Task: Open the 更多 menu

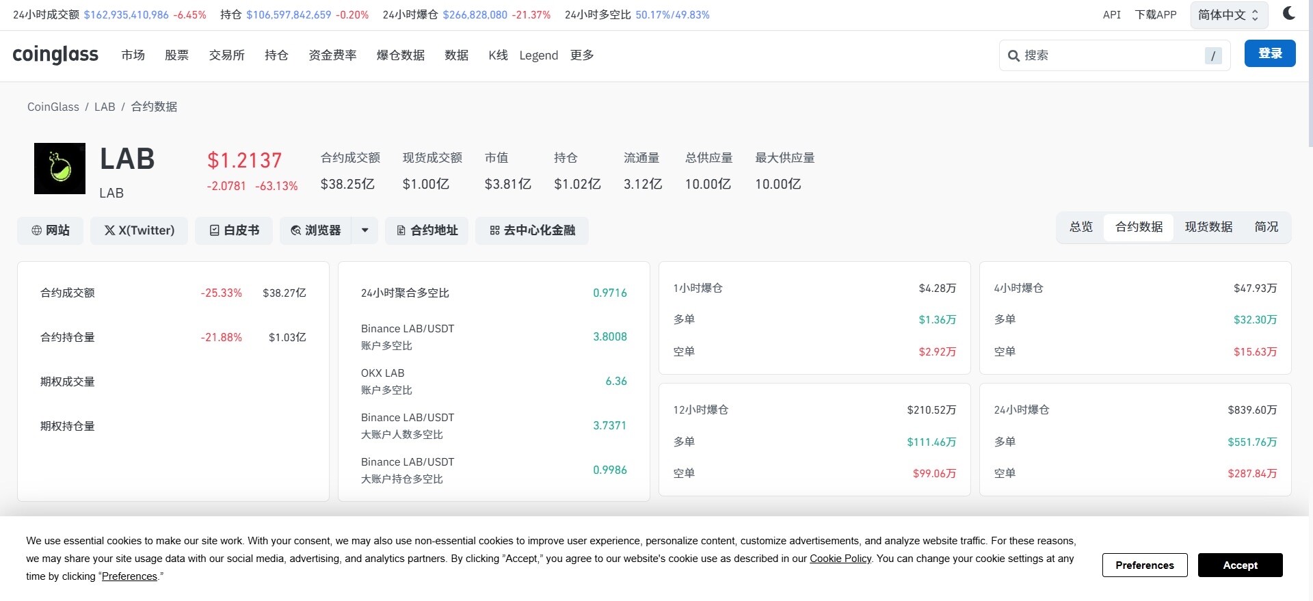Action: tap(582, 55)
